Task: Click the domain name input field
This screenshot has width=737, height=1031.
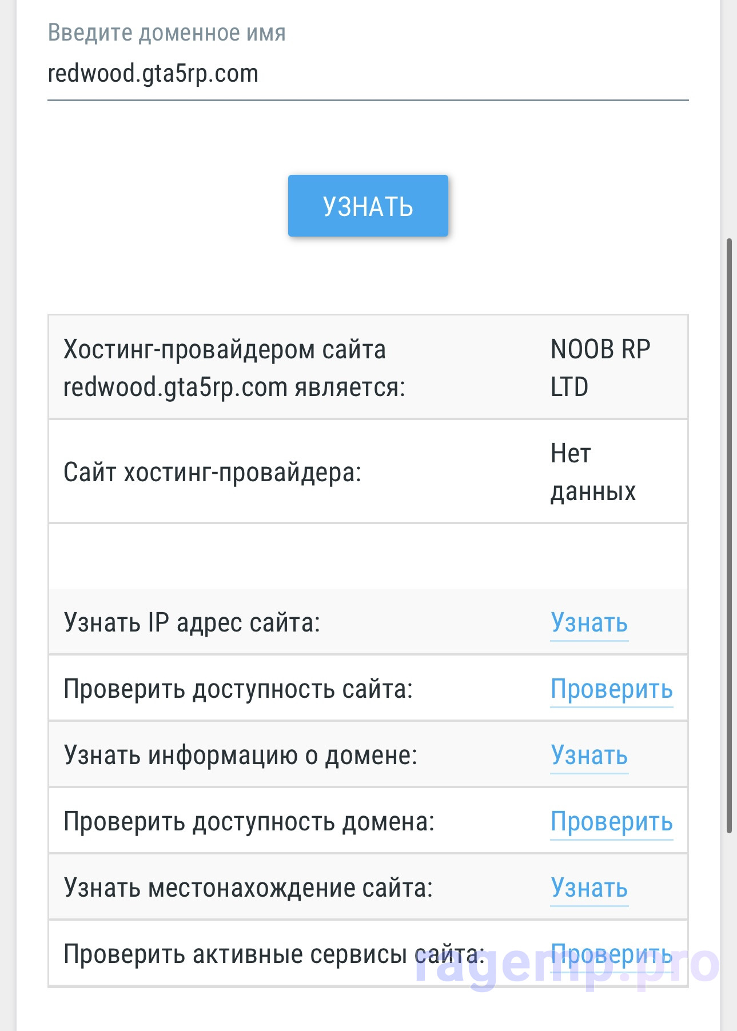Action: coord(368,74)
